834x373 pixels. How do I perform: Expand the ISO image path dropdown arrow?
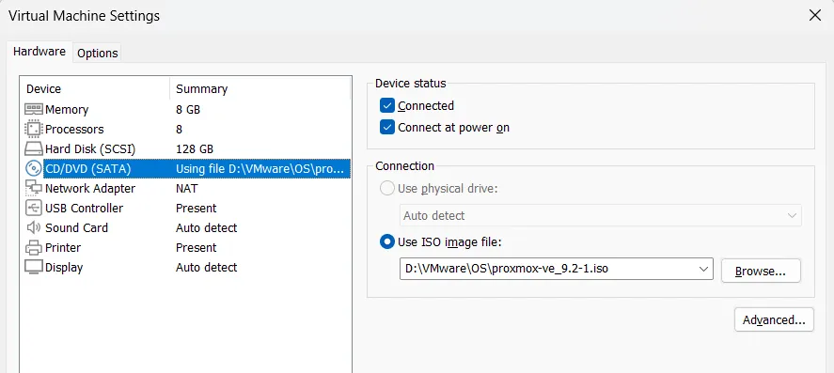[704, 270]
